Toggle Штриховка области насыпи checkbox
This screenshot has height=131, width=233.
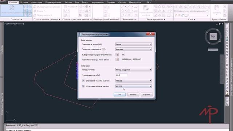point(83,86)
